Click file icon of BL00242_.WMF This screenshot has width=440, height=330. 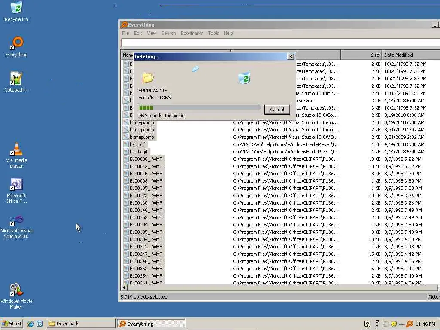point(126,246)
